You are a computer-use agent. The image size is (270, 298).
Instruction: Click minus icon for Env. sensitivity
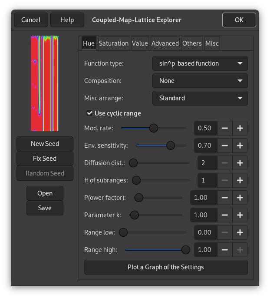(x=225, y=146)
